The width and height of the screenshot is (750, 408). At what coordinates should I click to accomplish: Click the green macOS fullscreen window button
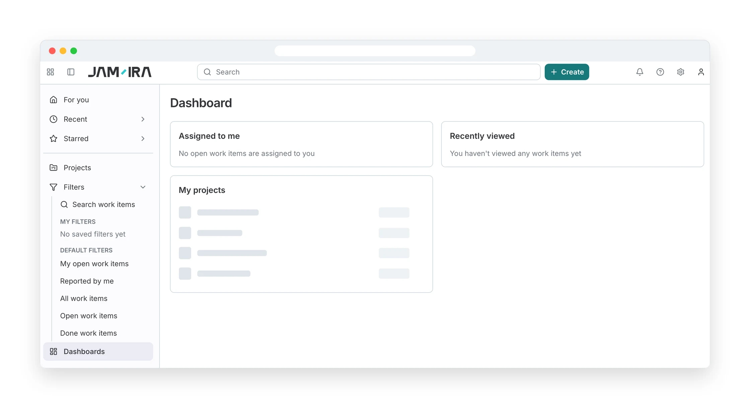tap(74, 51)
